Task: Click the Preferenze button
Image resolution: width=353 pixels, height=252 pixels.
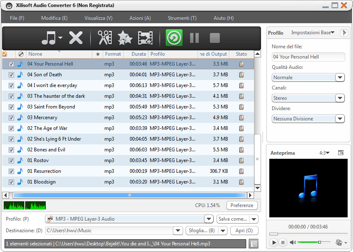Action: point(242,205)
